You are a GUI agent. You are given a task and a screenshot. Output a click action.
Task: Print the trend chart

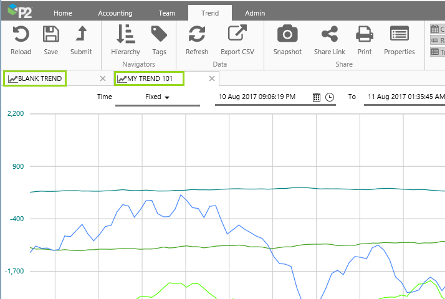click(x=364, y=34)
